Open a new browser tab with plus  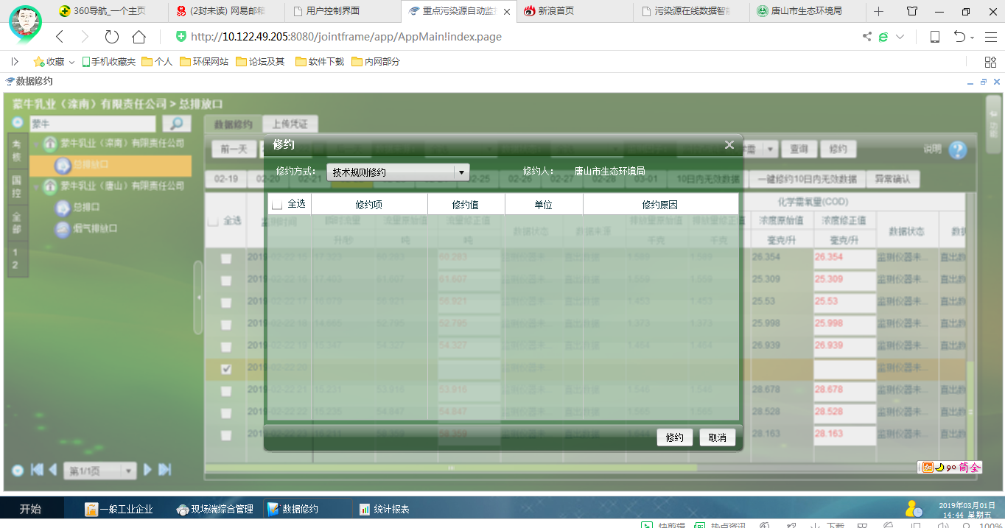click(878, 11)
